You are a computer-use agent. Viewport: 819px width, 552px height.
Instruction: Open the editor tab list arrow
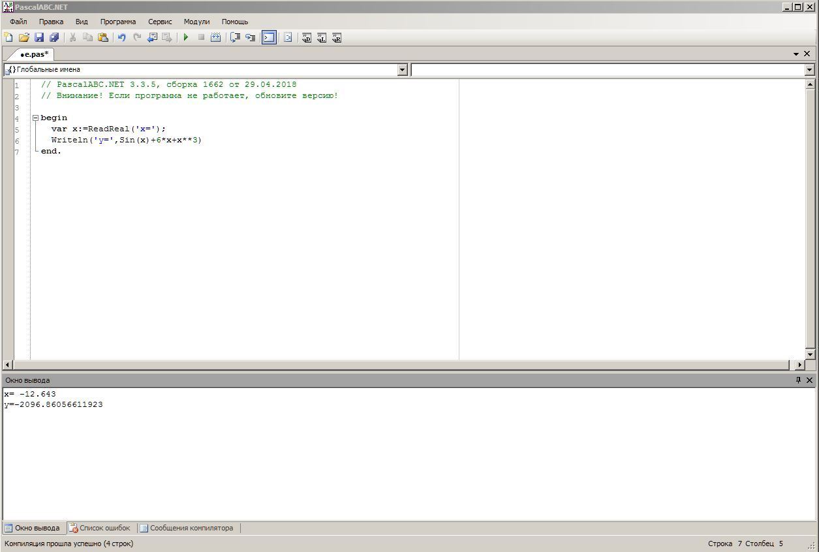[x=796, y=54]
